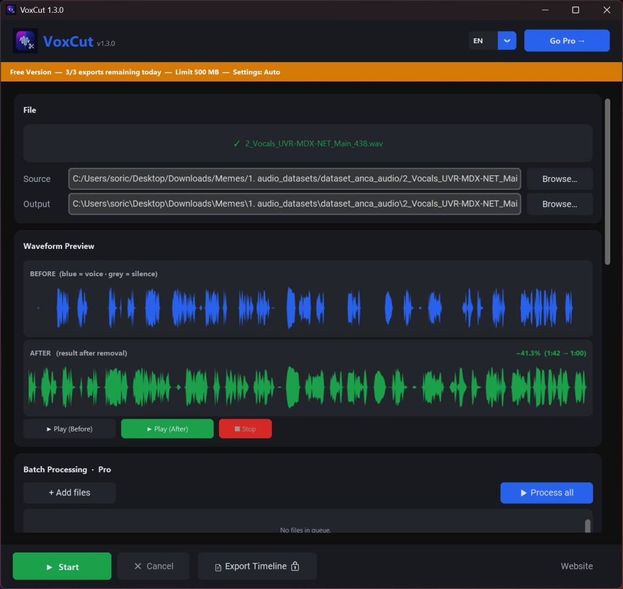The image size is (623, 589).
Task: Start the silence removal
Action: click(x=62, y=566)
